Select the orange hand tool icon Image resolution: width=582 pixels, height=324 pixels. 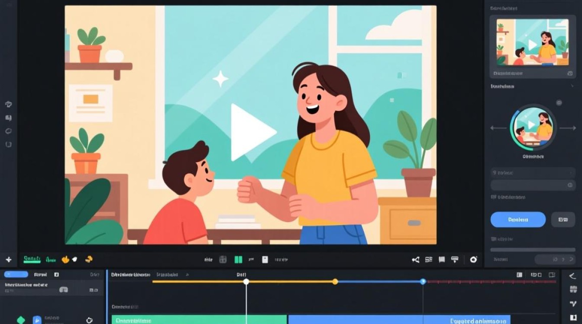point(65,260)
